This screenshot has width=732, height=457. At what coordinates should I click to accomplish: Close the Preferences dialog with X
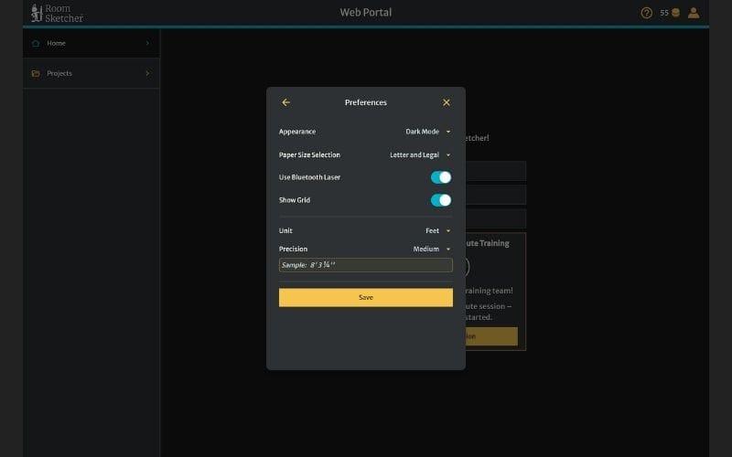[447, 102]
